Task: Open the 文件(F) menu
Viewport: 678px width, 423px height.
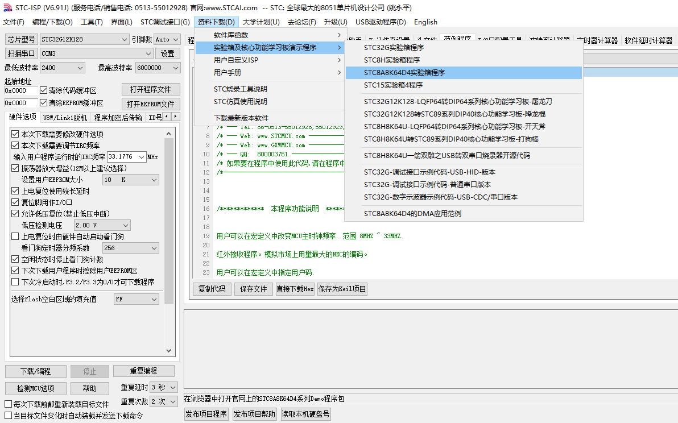Action: point(14,22)
